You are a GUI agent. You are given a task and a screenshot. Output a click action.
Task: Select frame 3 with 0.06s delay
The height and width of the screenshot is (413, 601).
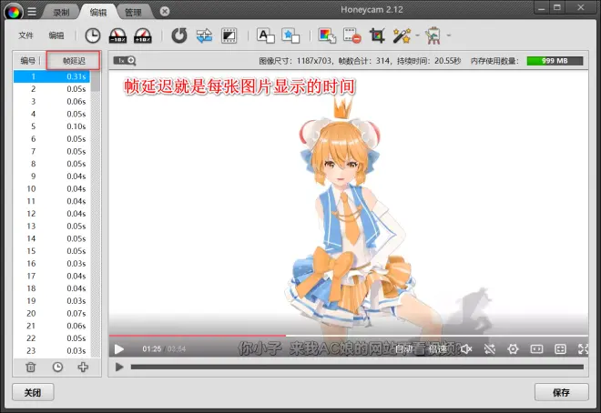52,102
